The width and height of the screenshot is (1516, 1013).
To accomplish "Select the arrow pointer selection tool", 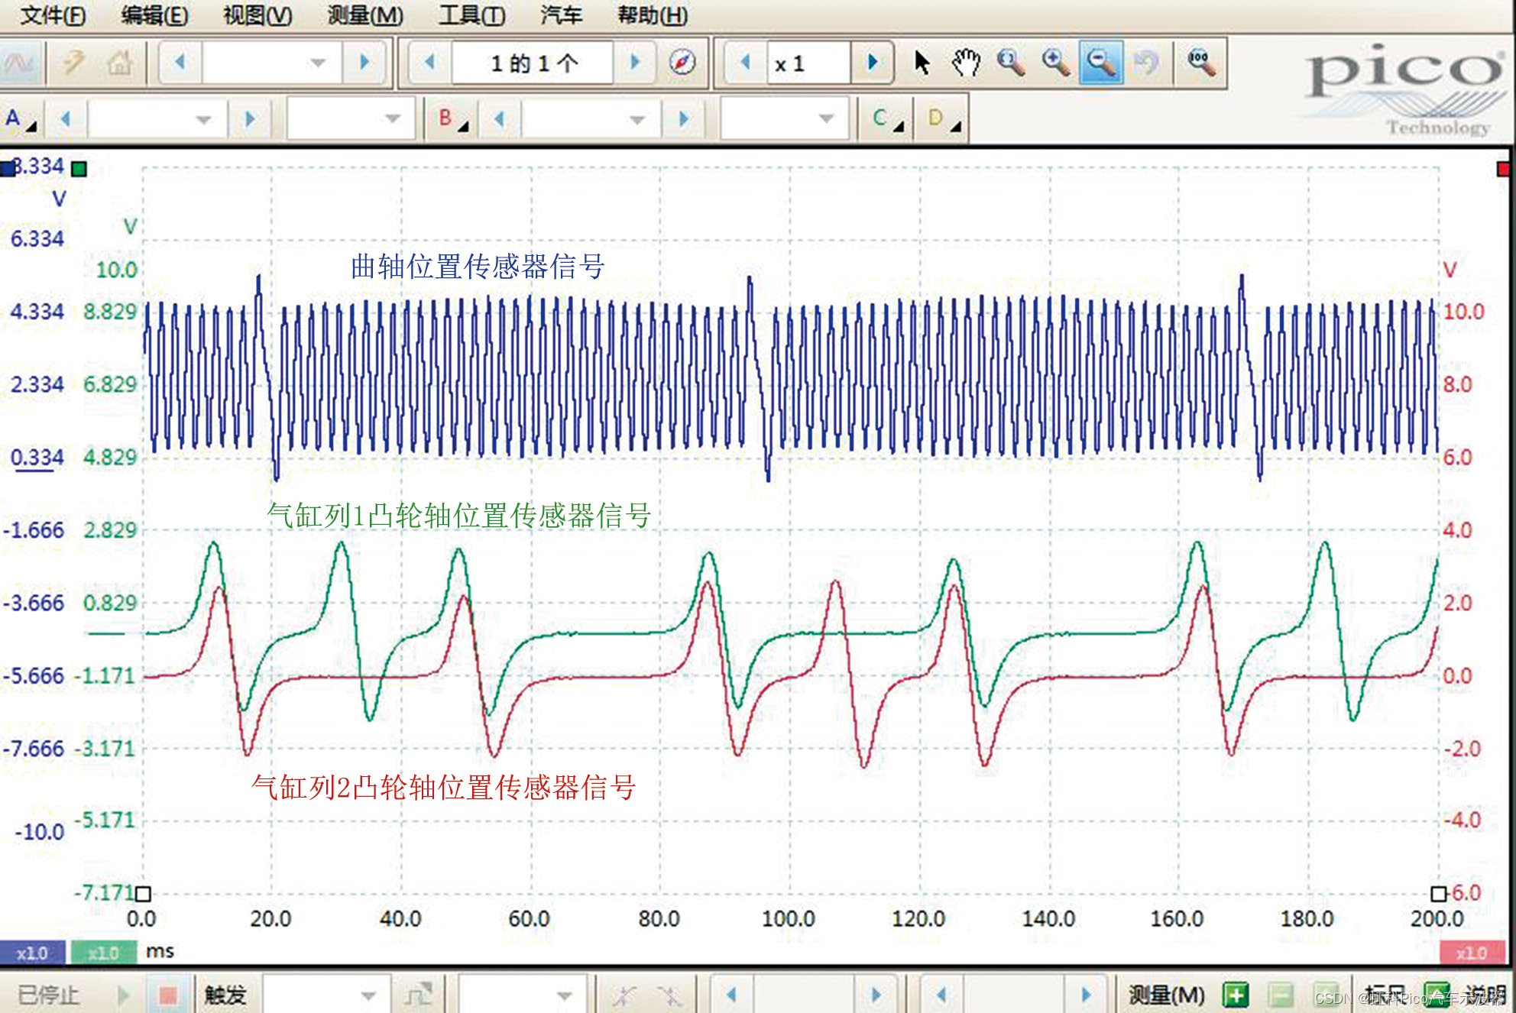I will 922,63.
